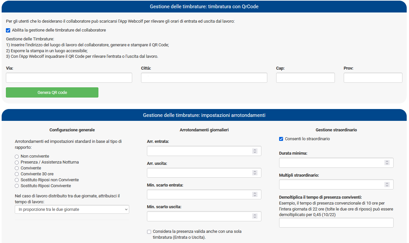
Task: Click the Multipli straordinario spinner arrows
Action: pos(387,185)
